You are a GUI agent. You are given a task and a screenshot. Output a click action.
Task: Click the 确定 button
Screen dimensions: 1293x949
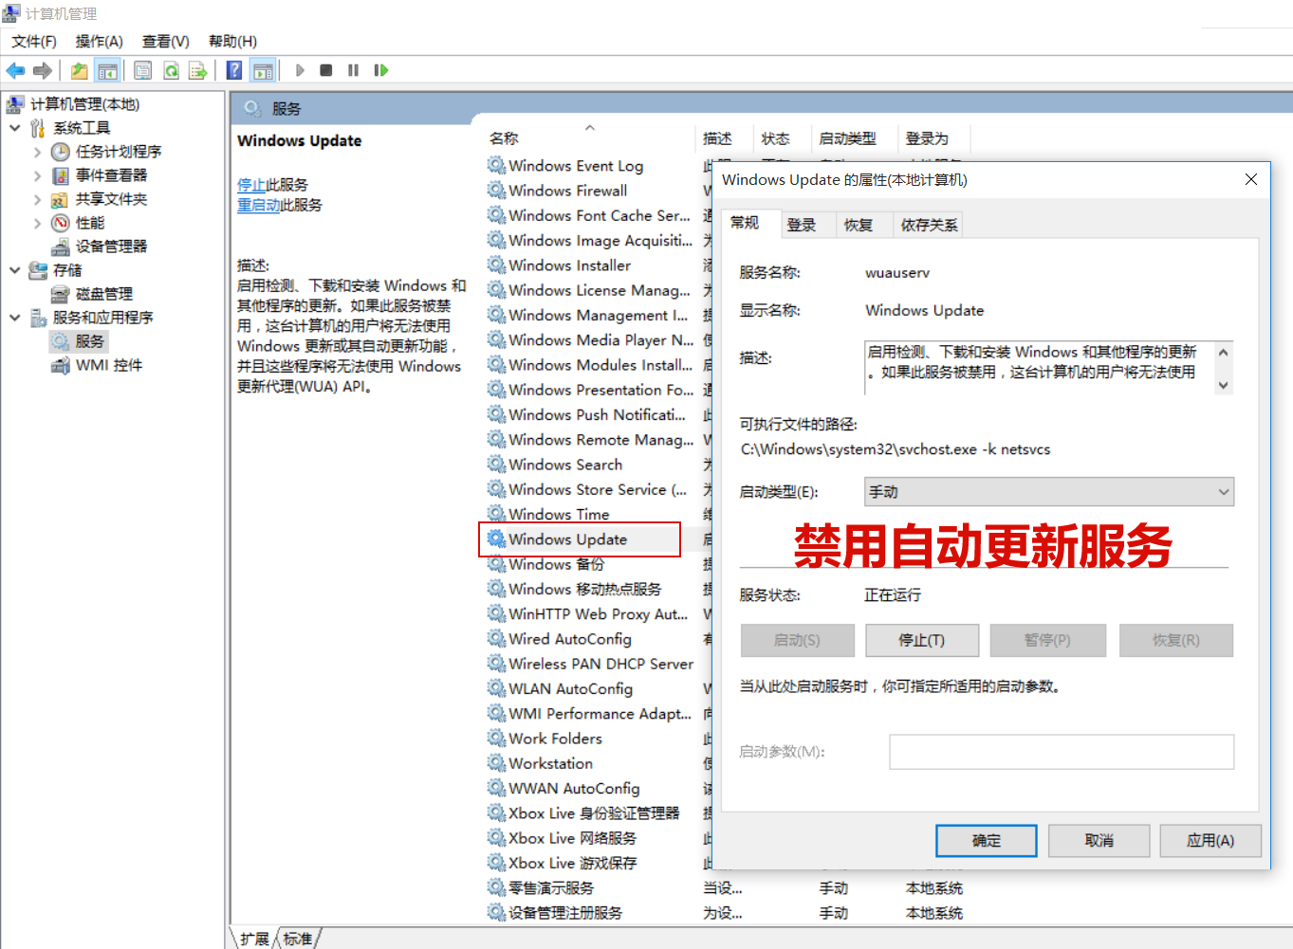coord(987,840)
